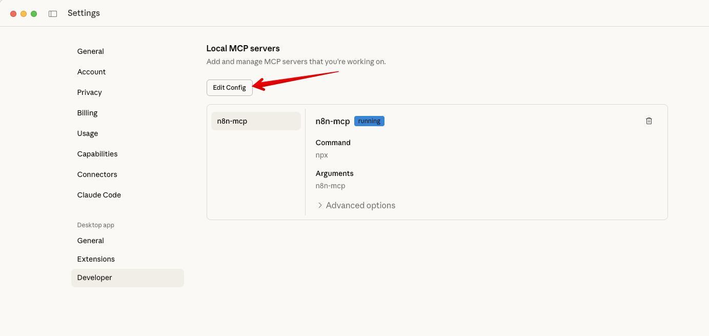Open the General settings section
The width and height of the screenshot is (709, 336).
click(x=91, y=51)
